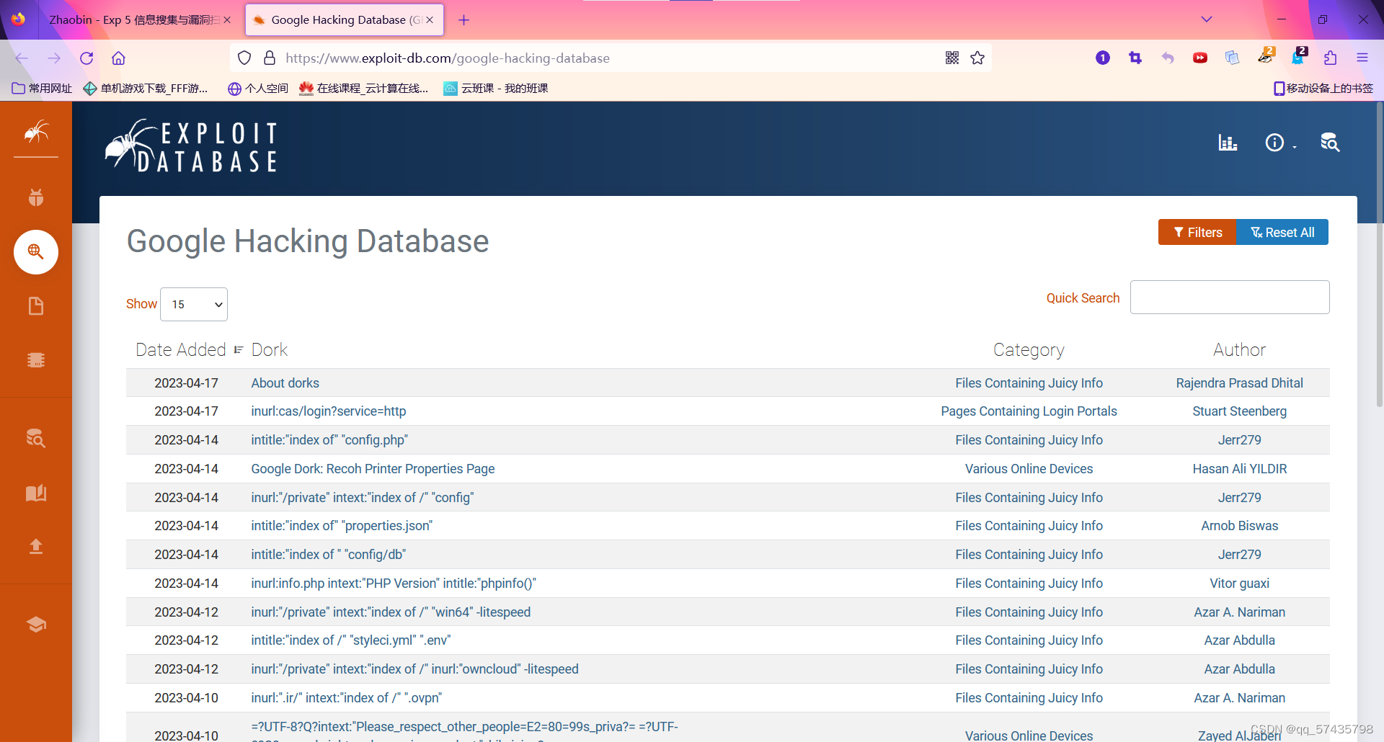Image resolution: width=1384 pixels, height=742 pixels.
Task: Close the Zhaobin Exp 5 tab
Action: (x=227, y=20)
